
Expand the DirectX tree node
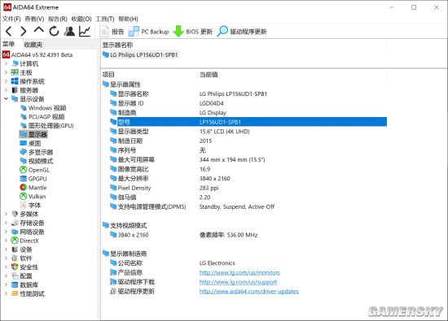point(6,241)
